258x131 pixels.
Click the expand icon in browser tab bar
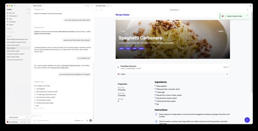click(x=247, y=6)
